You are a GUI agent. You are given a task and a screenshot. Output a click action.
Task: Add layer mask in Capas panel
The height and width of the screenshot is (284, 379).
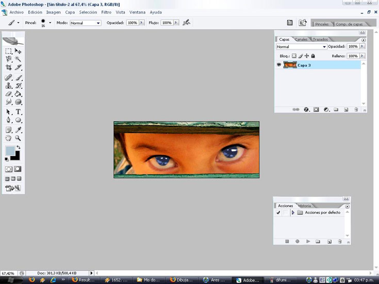click(316, 109)
